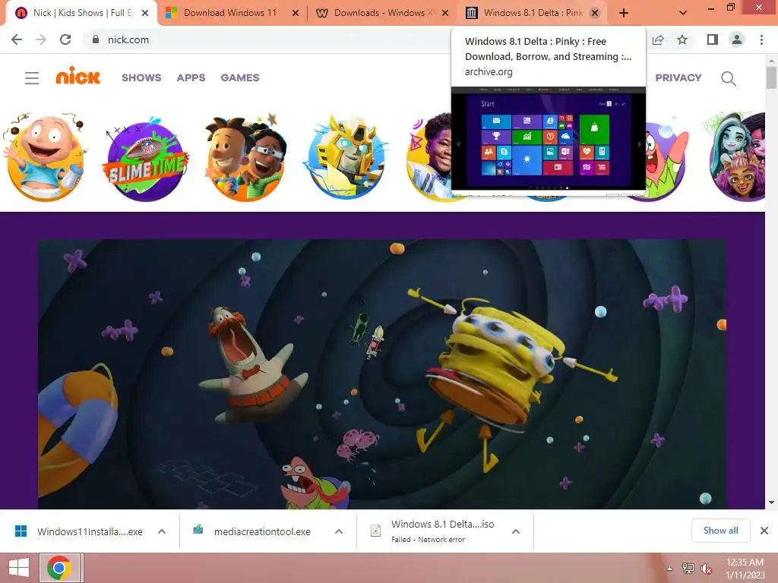Show all downloads

[720, 531]
